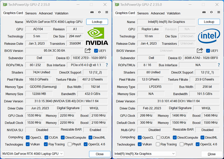Click the Close button in the Intel window
This screenshot has width=224, height=159.
(212, 154)
